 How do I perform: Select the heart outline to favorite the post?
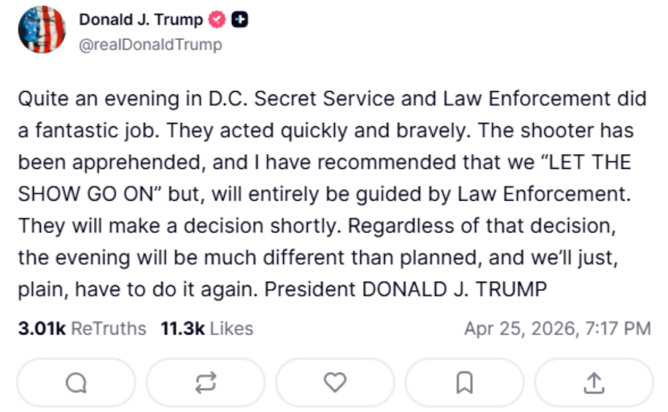[336, 382]
